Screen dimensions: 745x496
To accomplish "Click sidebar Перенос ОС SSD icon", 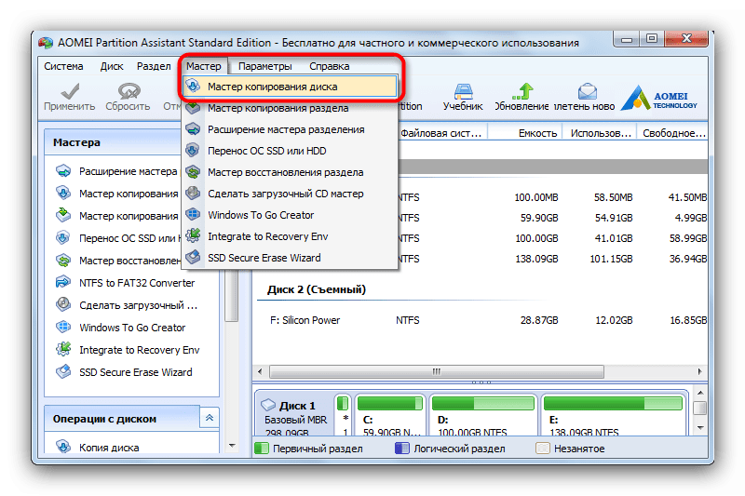I will [x=63, y=238].
